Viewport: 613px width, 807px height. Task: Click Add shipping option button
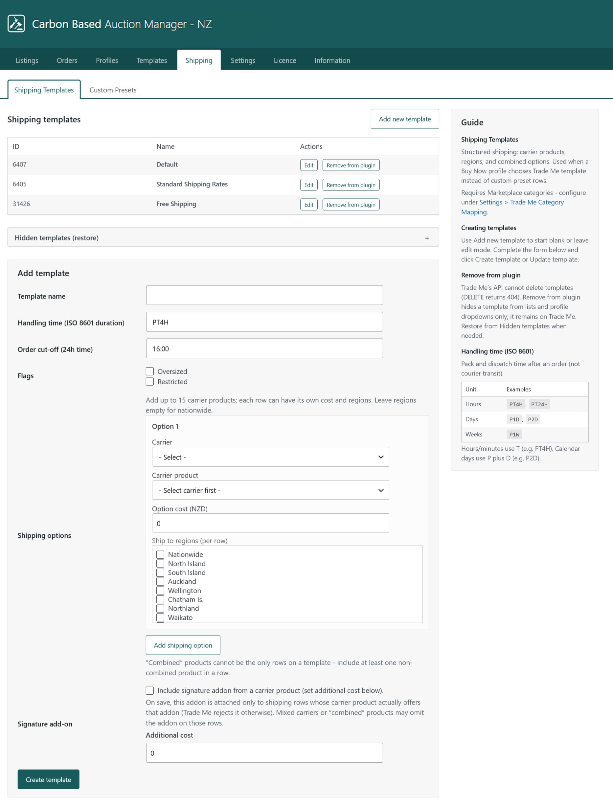point(183,645)
